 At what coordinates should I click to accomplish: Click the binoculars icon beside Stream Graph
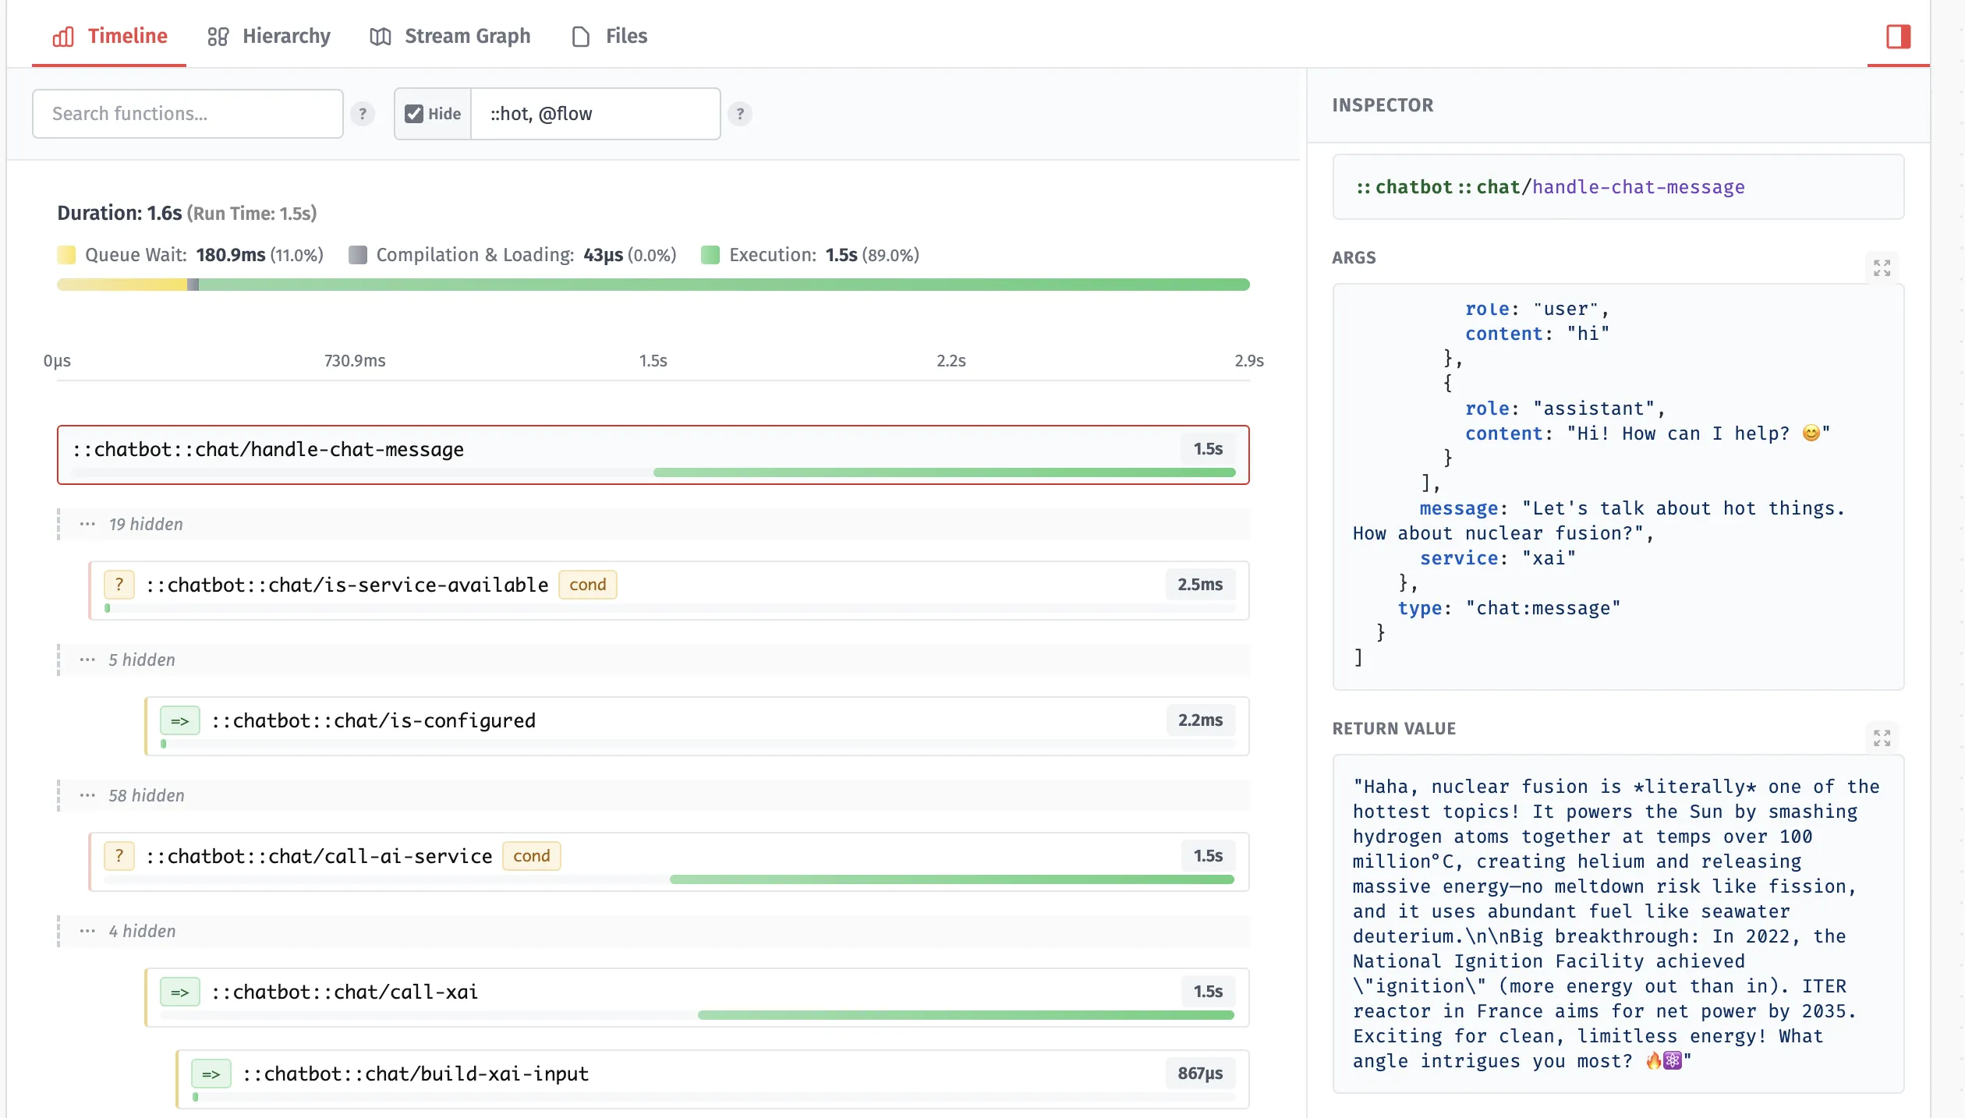tap(380, 36)
